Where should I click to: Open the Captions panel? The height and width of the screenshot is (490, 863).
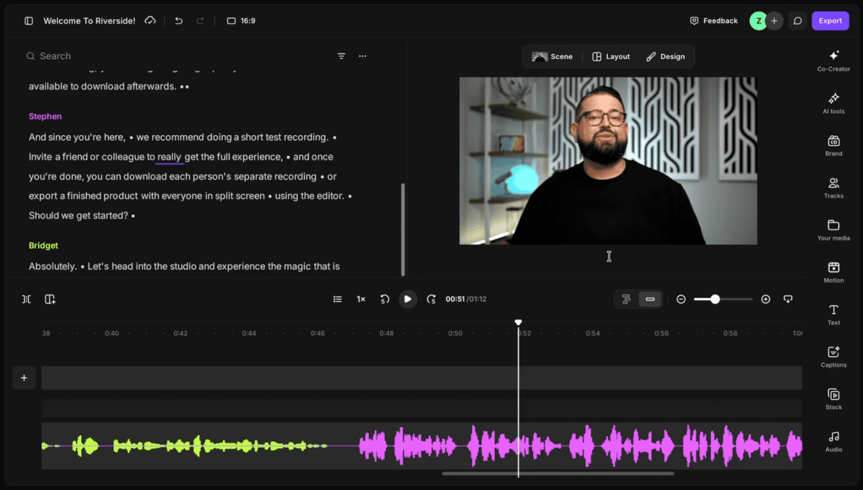pyautogui.click(x=834, y=357)
